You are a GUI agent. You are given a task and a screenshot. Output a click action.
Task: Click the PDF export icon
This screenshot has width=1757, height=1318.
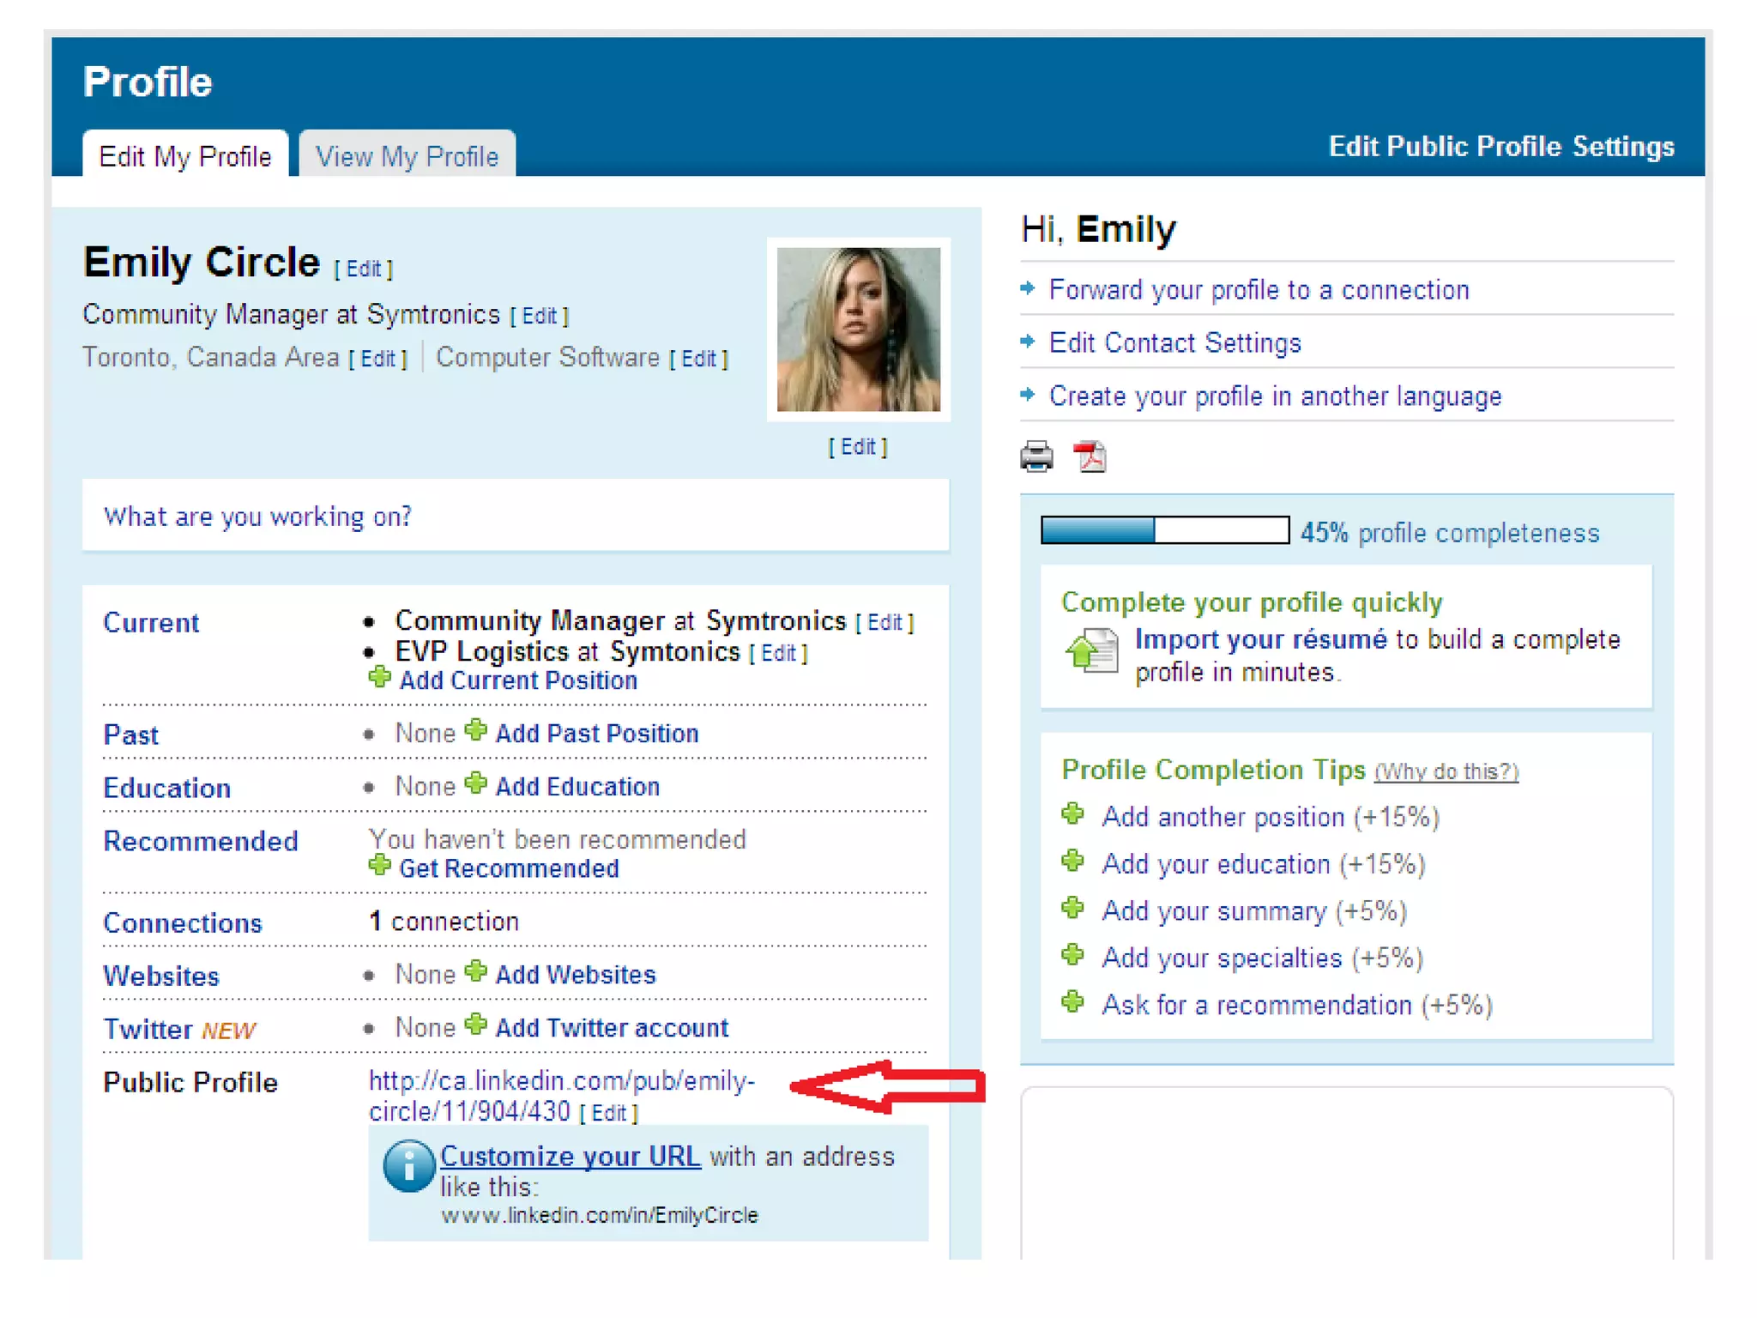click(1090, 456)
